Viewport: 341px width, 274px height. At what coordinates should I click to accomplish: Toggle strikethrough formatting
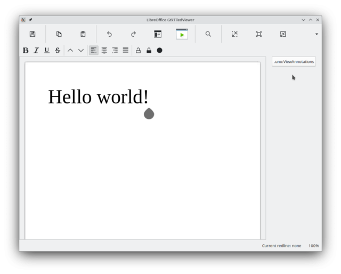coord(58,51)
